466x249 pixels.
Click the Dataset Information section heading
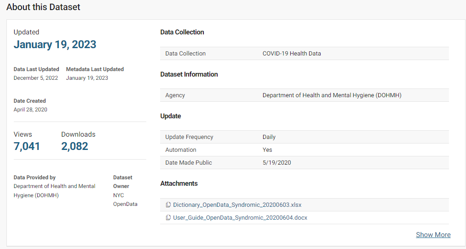pyautogui.click(x=189, y=74)
